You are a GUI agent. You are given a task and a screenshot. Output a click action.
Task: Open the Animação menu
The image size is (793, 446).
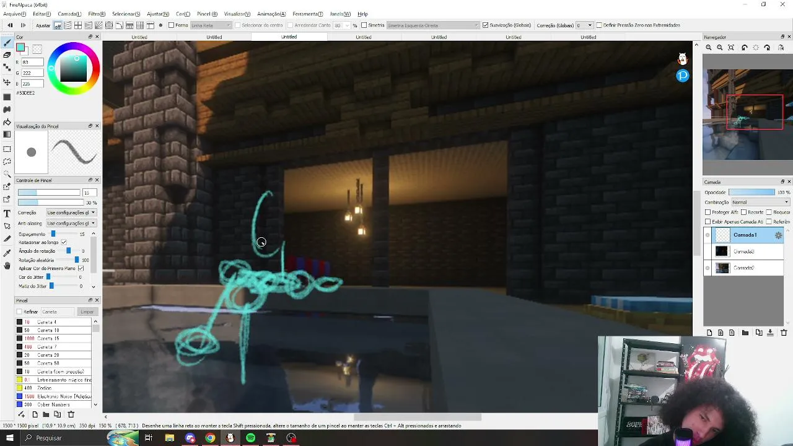point(271,14)
